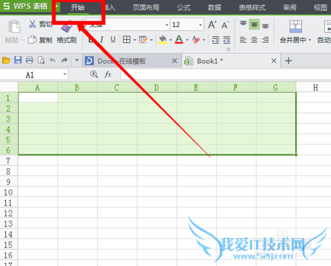The height and width of the screenshot is (266, 331).
Task: Open the 表格样式 ribbon tab
Action: [252, 7]
